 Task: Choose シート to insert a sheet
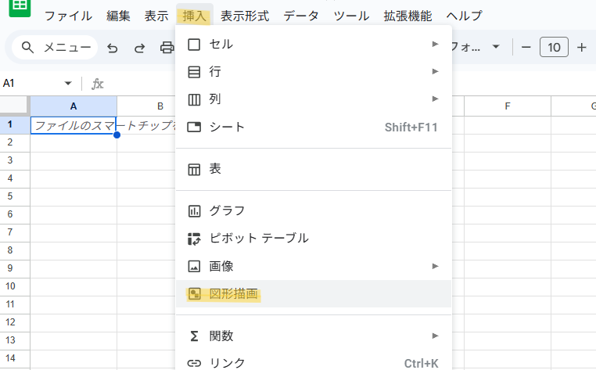314,127
